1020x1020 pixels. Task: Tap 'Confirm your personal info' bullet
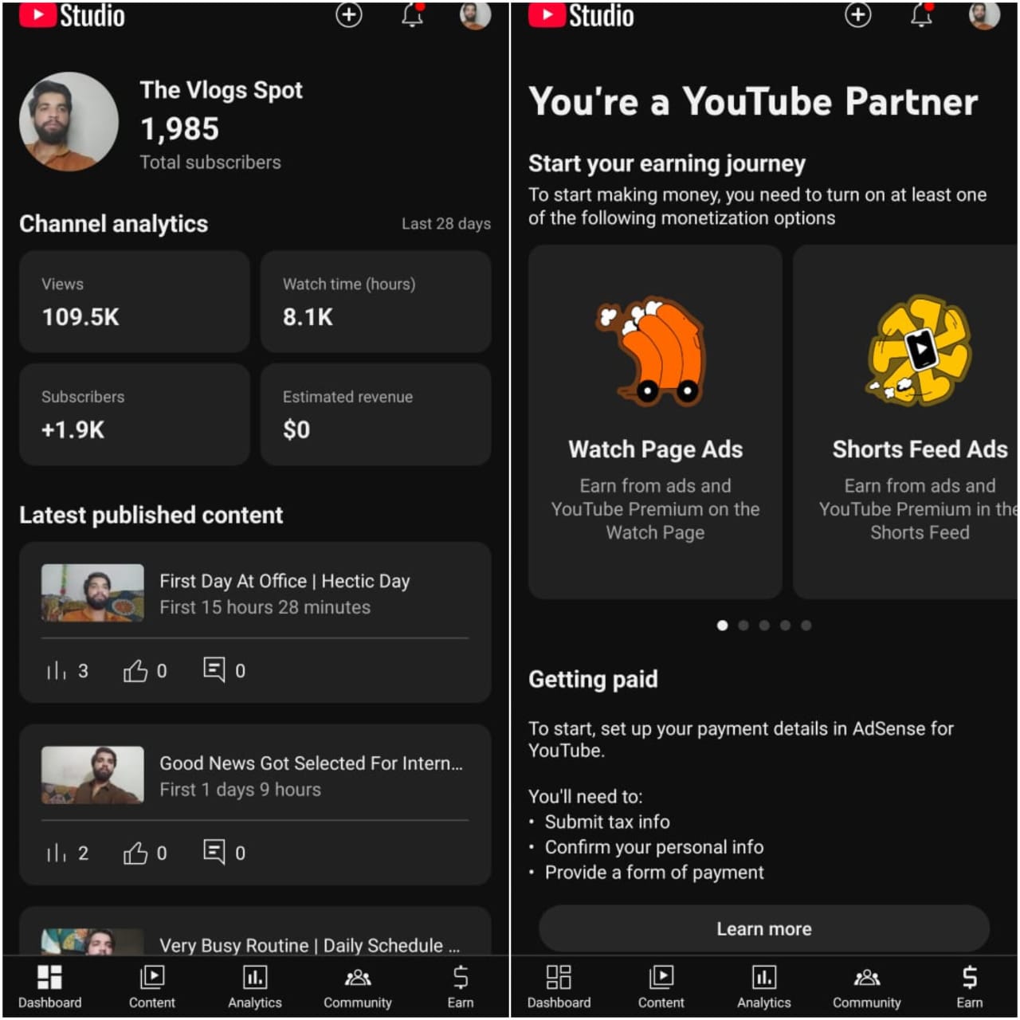tap(654, 847)
